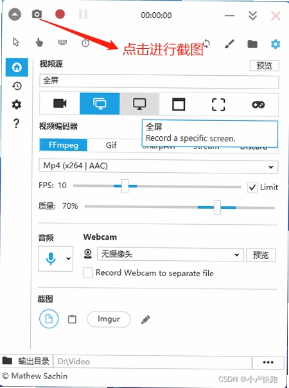Open the Recent history sidebar icon

pos(17,86)
